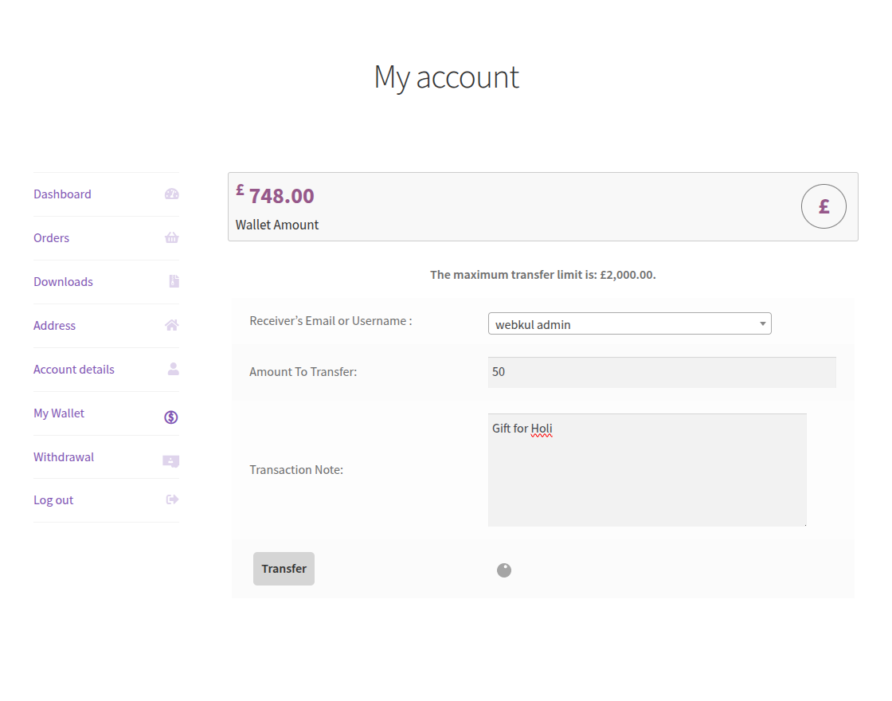Click the loading spinner dot beside Transfer
Viewport: 892px width, 701px height.
(x=504, y=570)
